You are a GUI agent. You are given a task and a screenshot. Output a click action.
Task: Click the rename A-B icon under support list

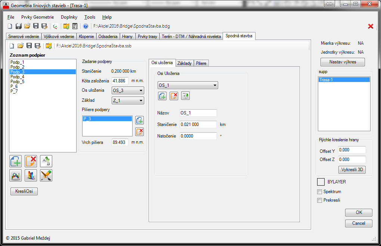(46, 161)
